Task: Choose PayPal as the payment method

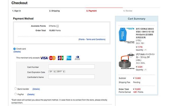Action: click(x=16, y=94)
